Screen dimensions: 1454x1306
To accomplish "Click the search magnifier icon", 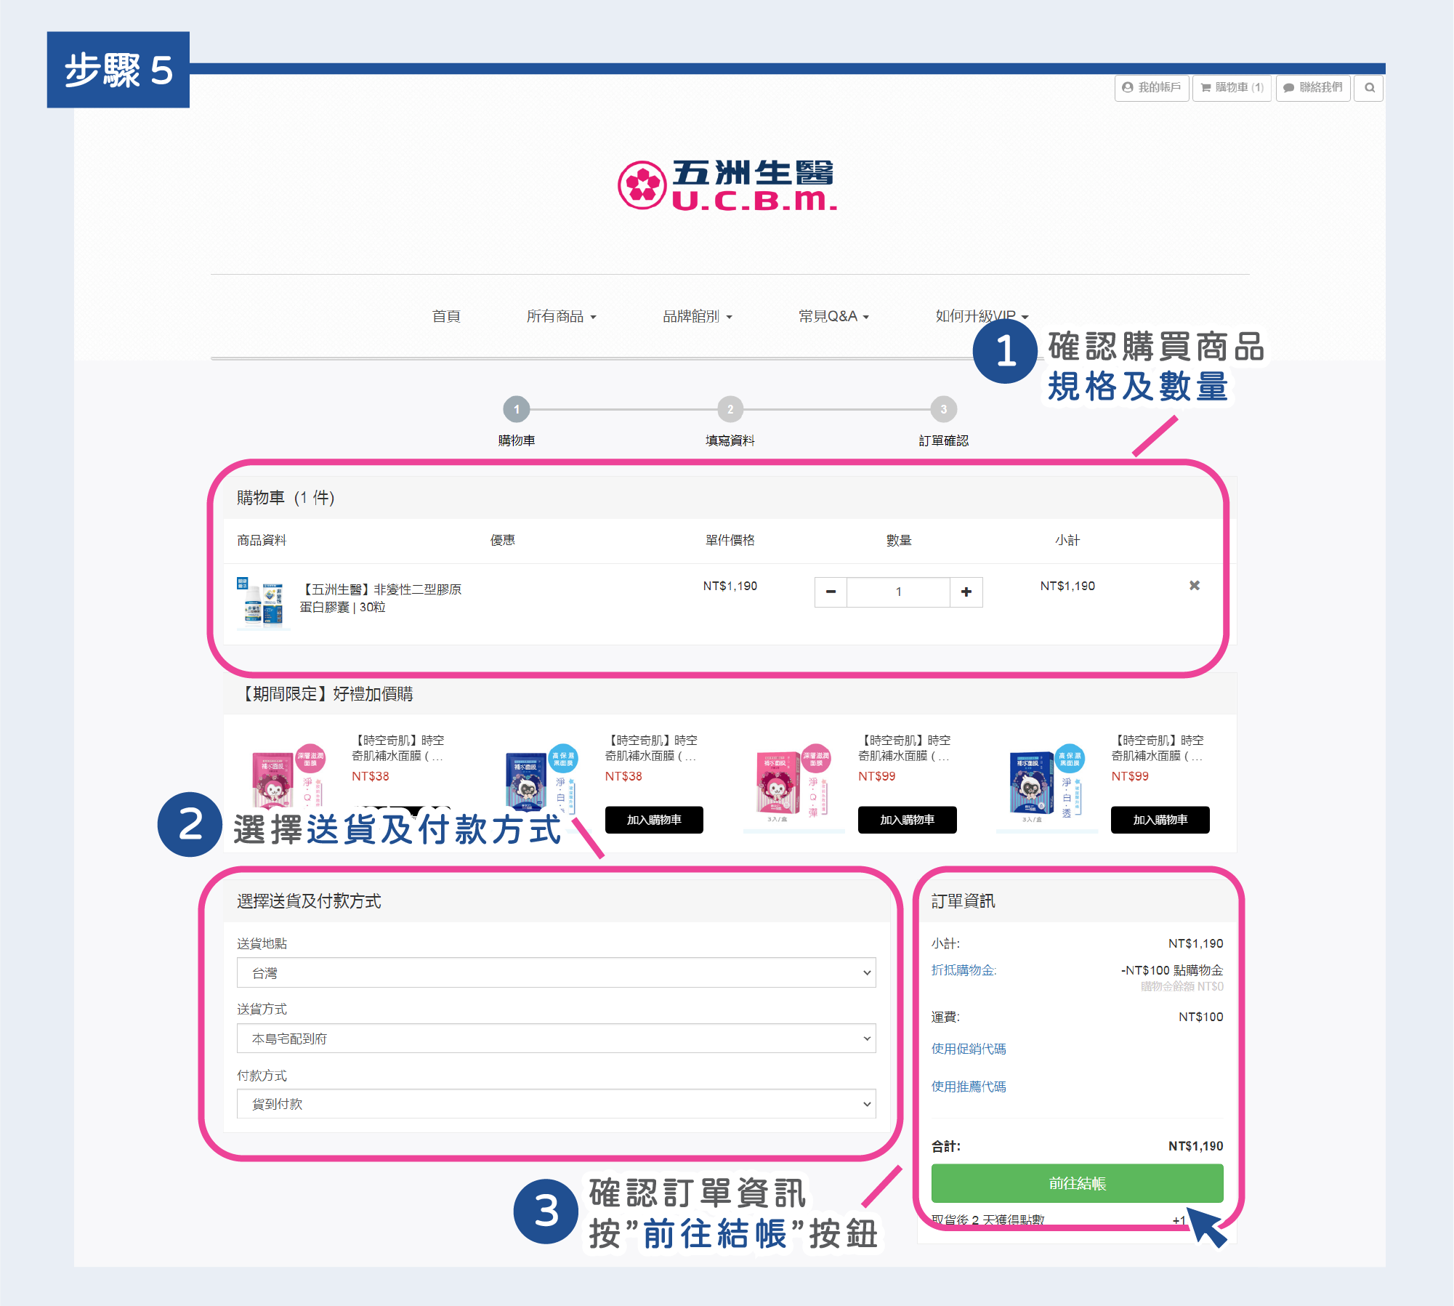I will (1369, 88).
